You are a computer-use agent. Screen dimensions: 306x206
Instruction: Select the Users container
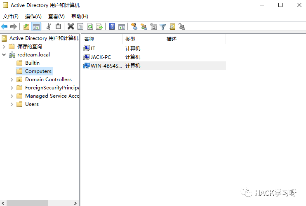click(x=32, y=104)
